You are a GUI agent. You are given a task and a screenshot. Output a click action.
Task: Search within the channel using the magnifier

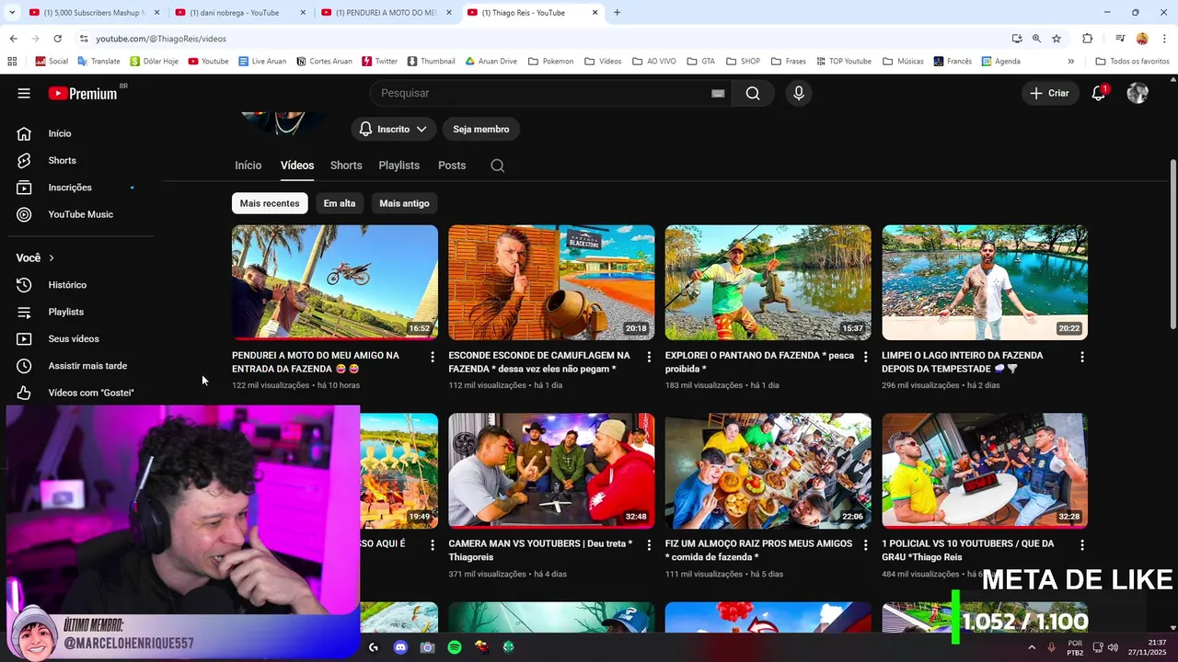[x=498, y=165]
